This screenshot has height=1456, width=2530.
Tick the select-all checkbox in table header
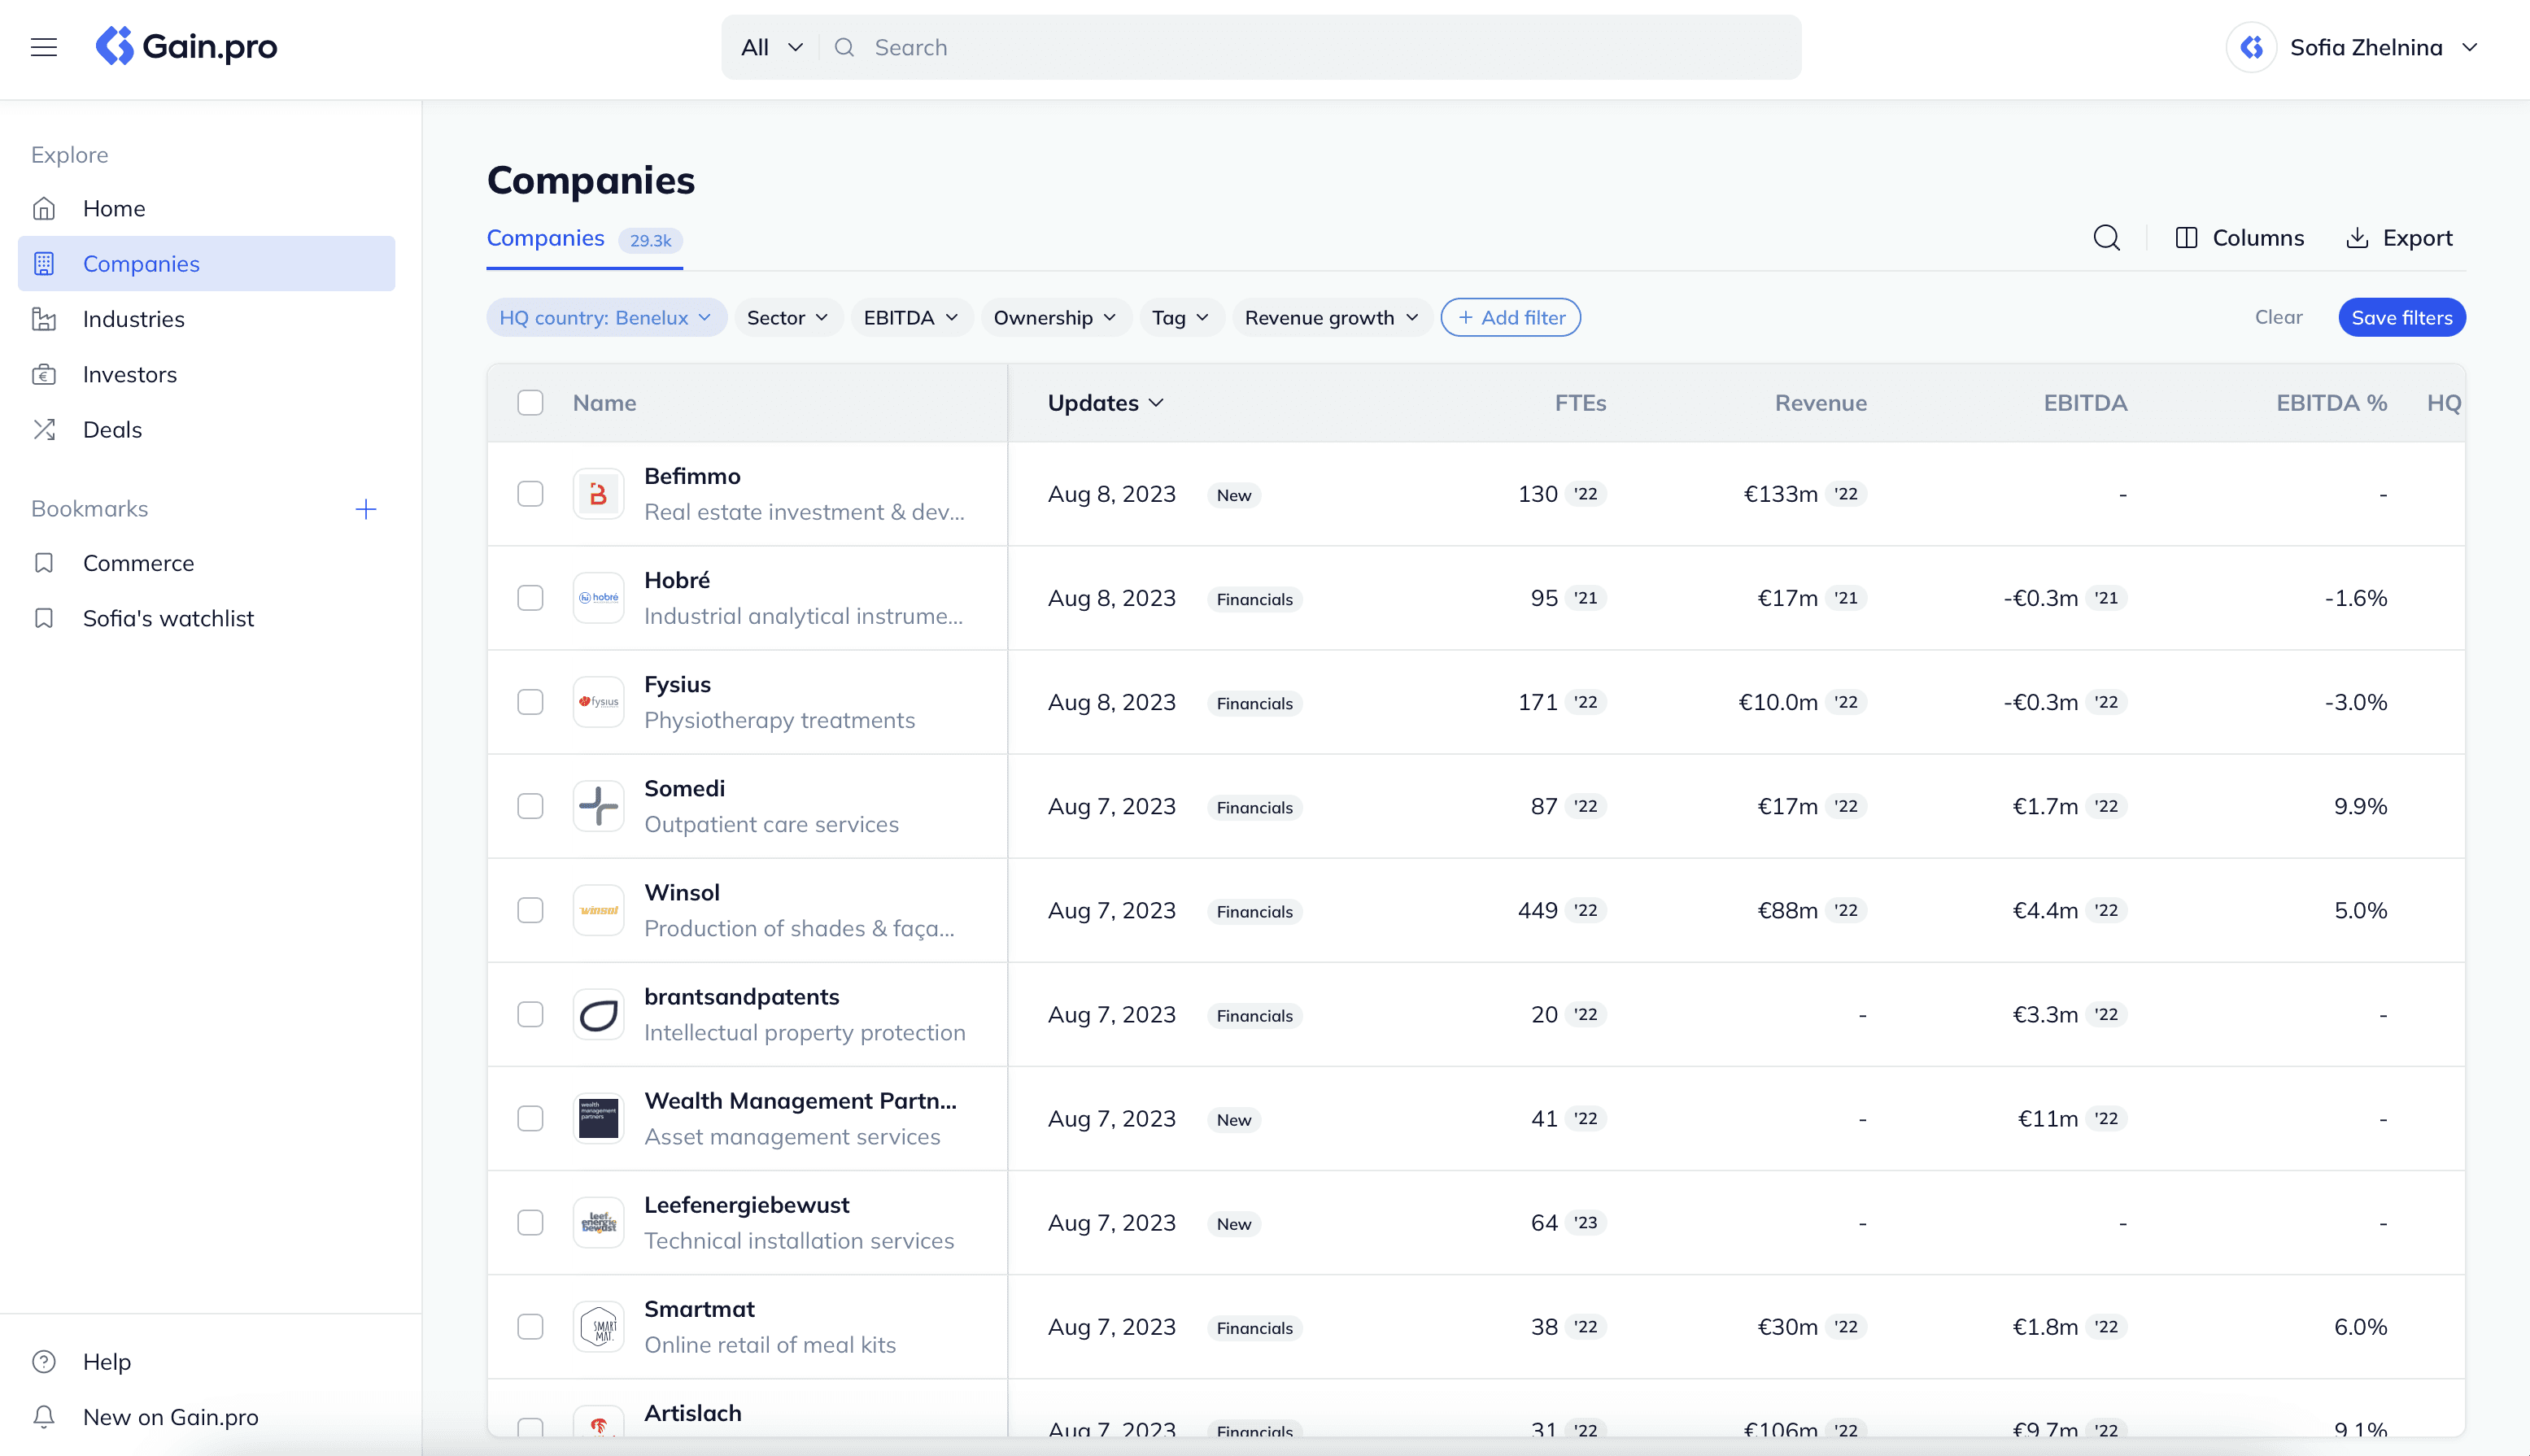click(x=530, y=402)
